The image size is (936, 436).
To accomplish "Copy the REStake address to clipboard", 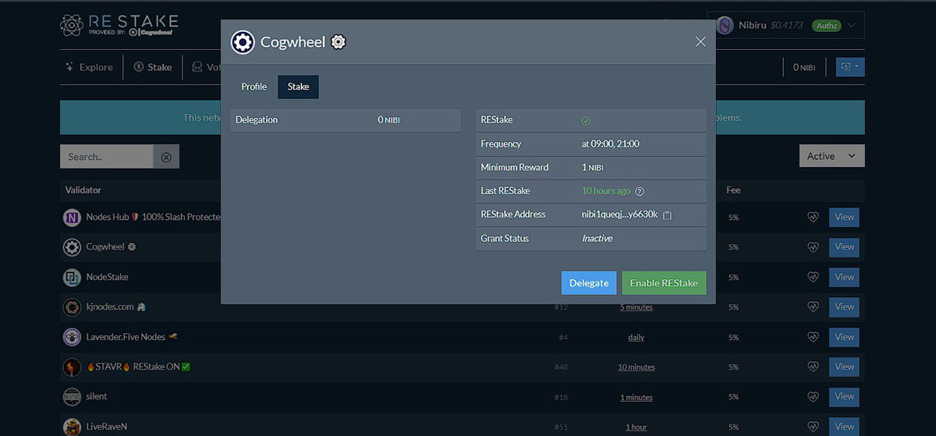I will pos(667,214).
